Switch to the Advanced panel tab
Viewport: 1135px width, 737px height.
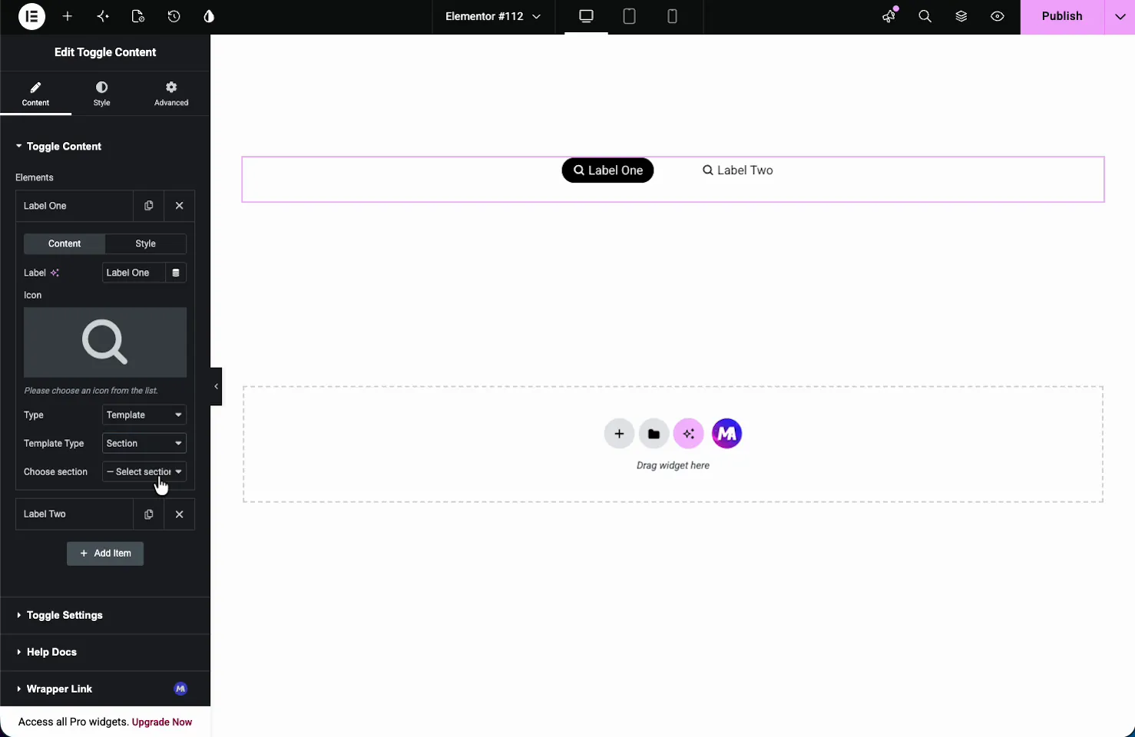point(171,94)
